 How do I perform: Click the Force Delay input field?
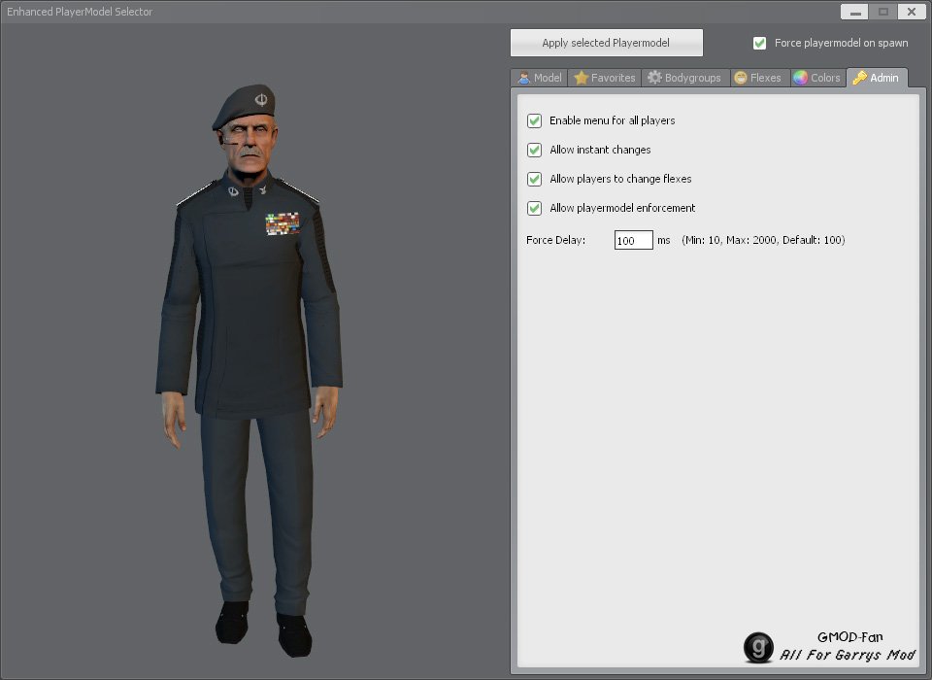(x=634, y=240)
